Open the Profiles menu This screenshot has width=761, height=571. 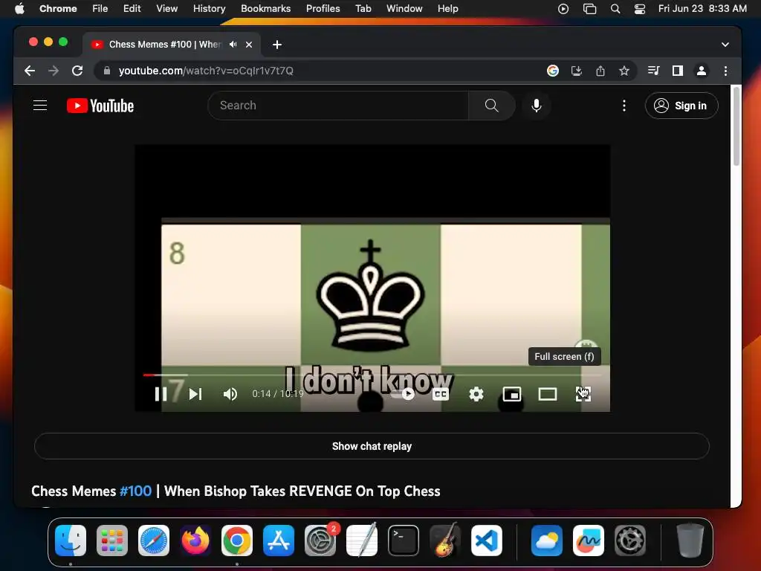323,8
